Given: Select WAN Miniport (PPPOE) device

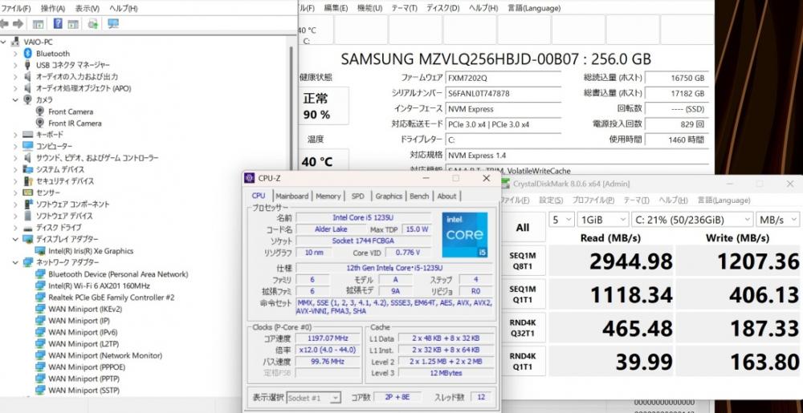Looking at the screenshot, I should 87,367.
